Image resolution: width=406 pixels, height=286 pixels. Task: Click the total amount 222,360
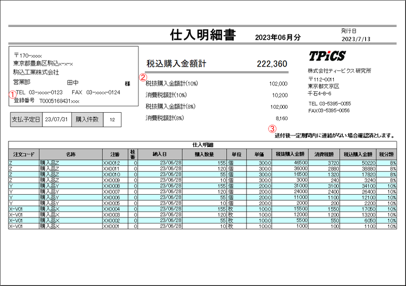(271, 64)
